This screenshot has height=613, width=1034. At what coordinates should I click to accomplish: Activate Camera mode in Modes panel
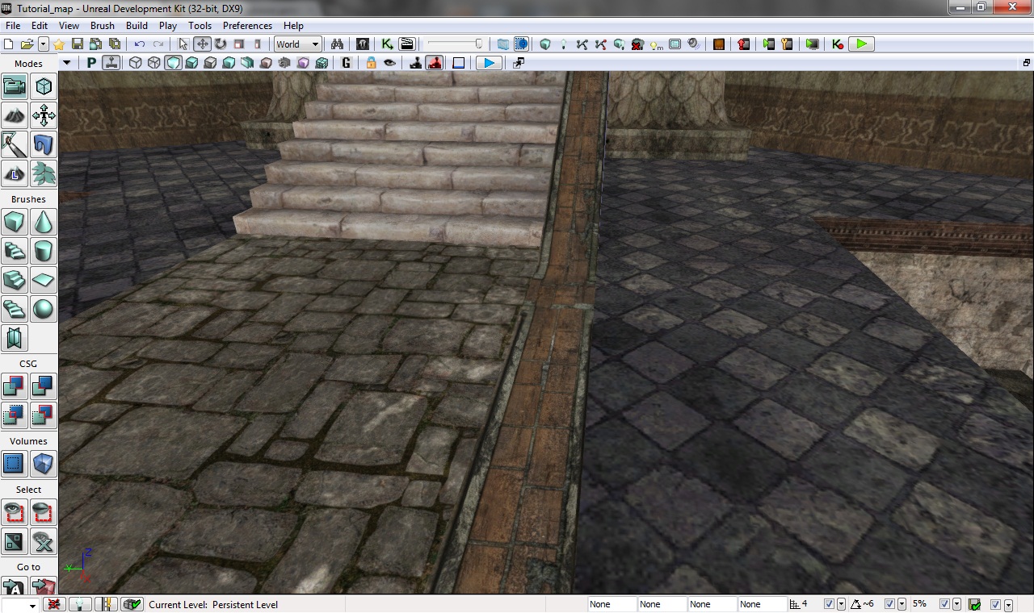15,86
